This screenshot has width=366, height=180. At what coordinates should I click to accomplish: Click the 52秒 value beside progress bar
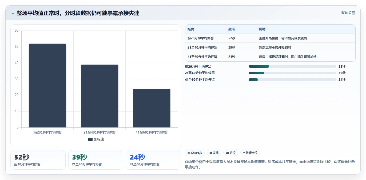tap(342, 67)
